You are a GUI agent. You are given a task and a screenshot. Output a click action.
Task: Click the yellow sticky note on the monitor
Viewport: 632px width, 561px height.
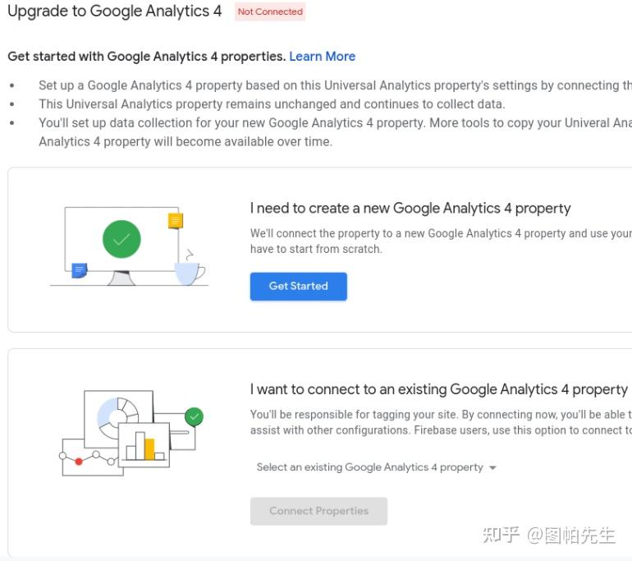coord(175,220)
